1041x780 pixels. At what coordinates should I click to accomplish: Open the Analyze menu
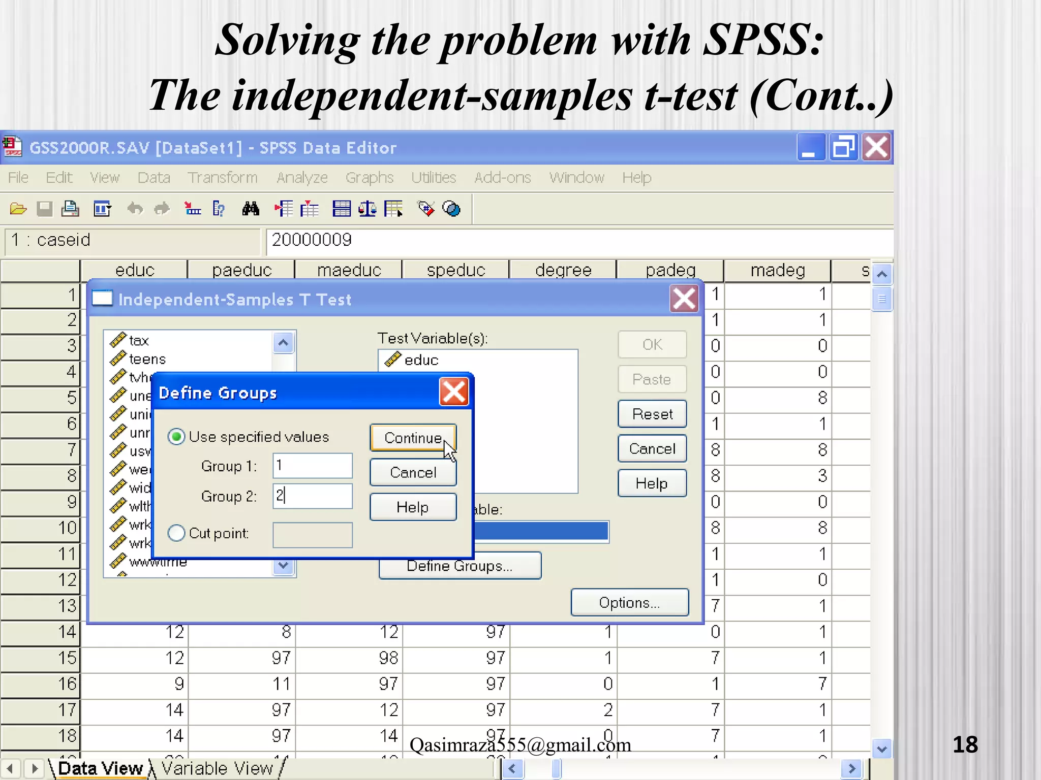pos(302,177)
